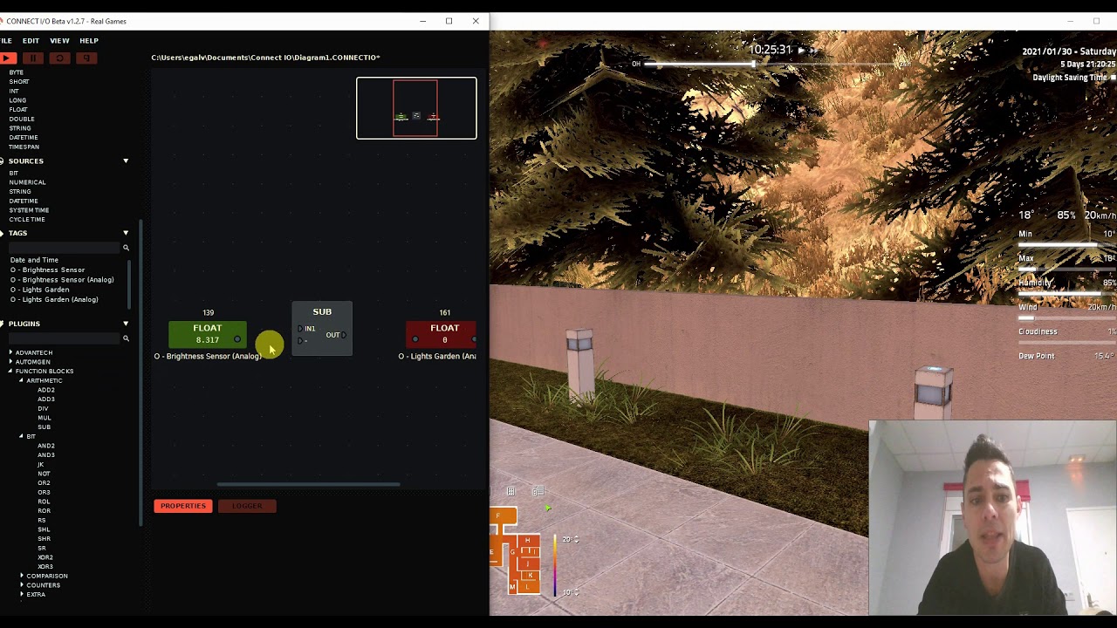Select the SYSTEM TIME source
The height and width of the screenshot is (628, 1117).
pos(29,210)
